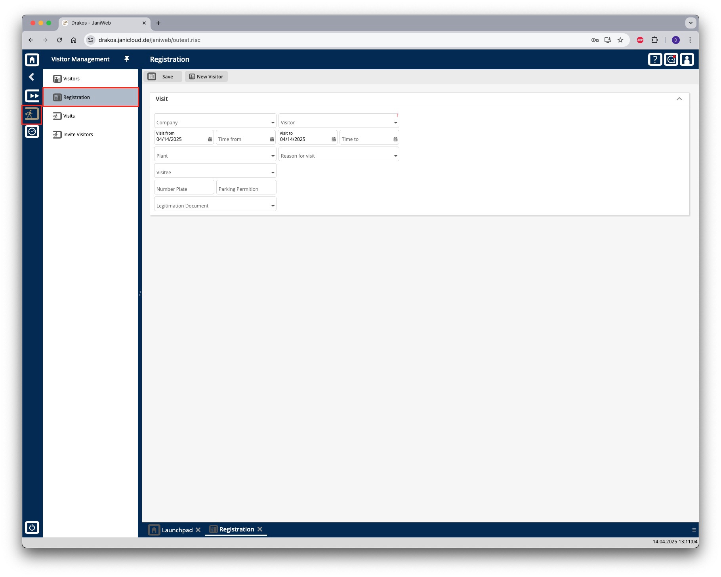Close the Registration tab
Screen dimensions: 721x577
(260, 529)
